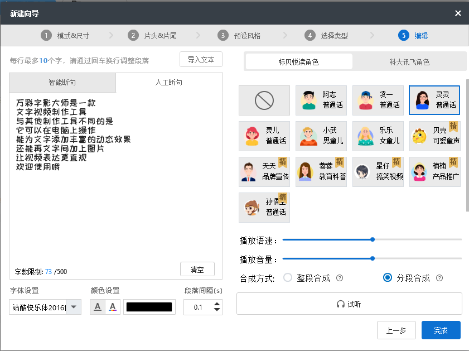Choose the 贝克可爱童声 voice
469x351 pixels.
tap(435, 136)
